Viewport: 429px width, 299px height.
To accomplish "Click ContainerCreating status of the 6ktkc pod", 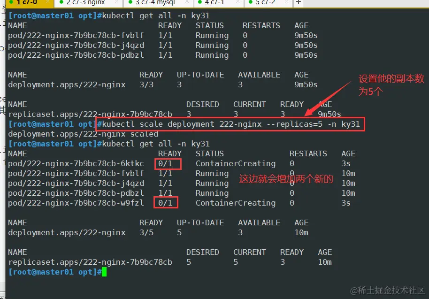I will (x=236, y=164).
